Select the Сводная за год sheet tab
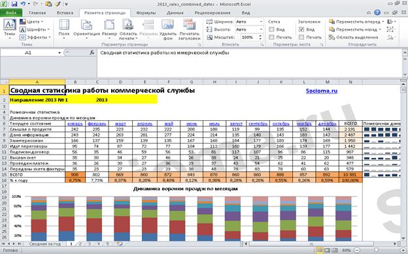This screenshot has height=254, width=408. [x=44, y=244]
